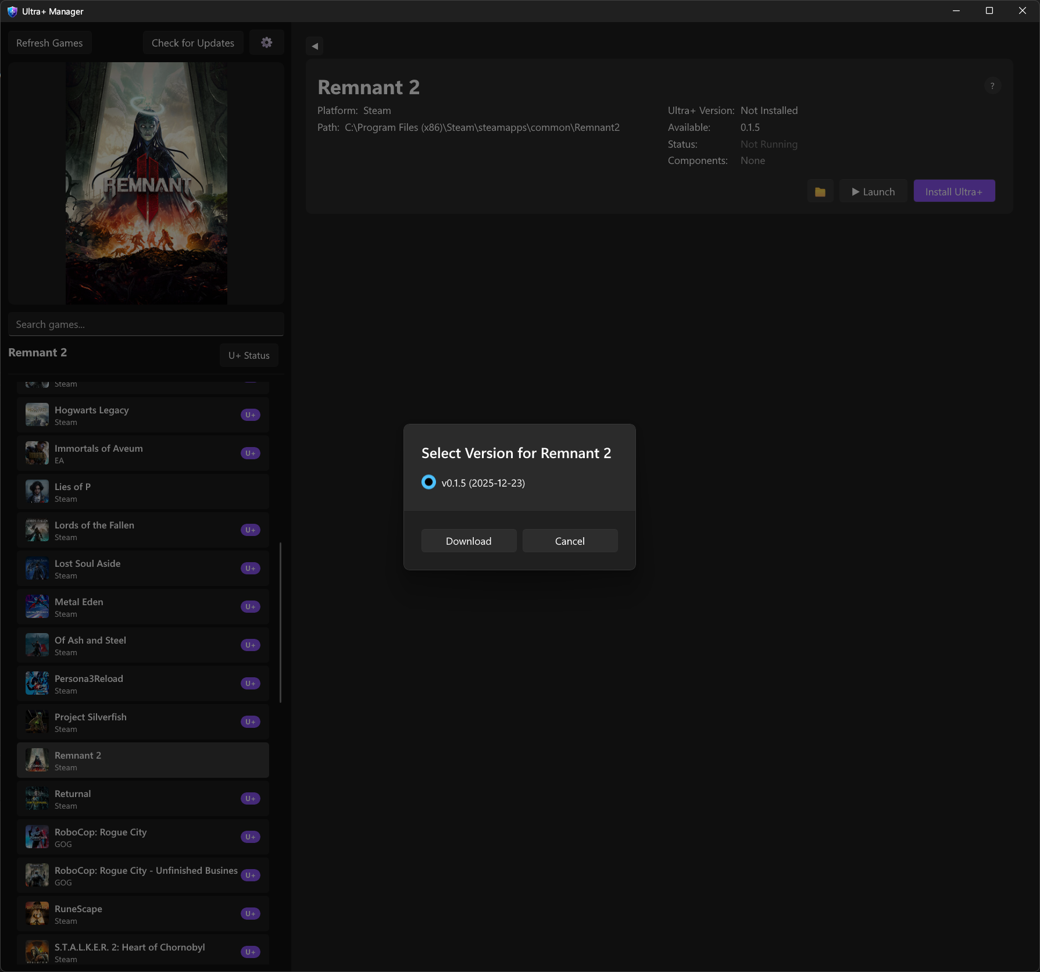This screenshot has width=1040, height=972.
Task: Select the v0.1.5 version radio button
Action: pyautogui.click(x=428, y=483)
